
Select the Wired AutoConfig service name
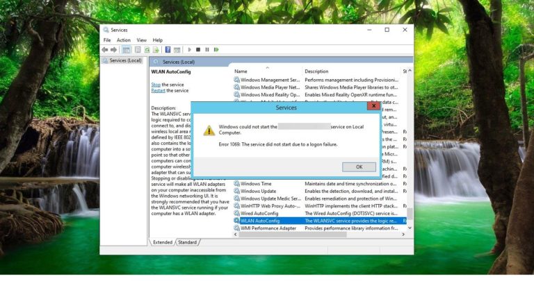(x=259, y=214)
